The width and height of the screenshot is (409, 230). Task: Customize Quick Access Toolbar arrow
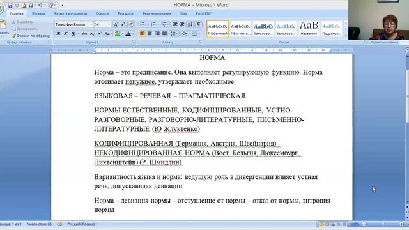click(x=63, y=5)
